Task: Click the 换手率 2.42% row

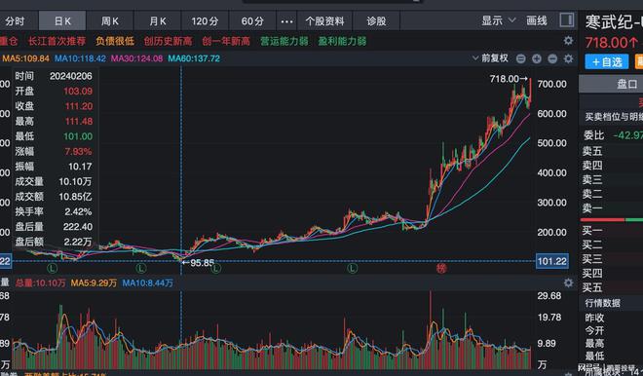Action: point(54,211)
